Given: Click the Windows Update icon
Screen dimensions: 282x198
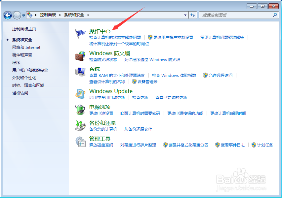Looking at the screenshot, I should point(80,94).
